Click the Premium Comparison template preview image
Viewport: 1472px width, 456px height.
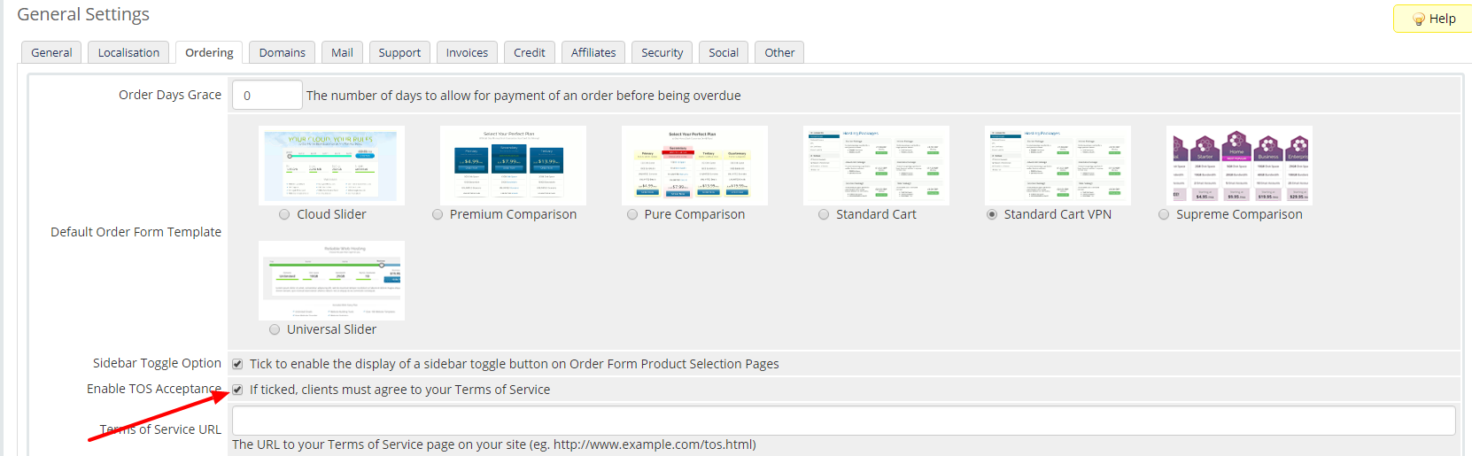click(x=513, y=166)
